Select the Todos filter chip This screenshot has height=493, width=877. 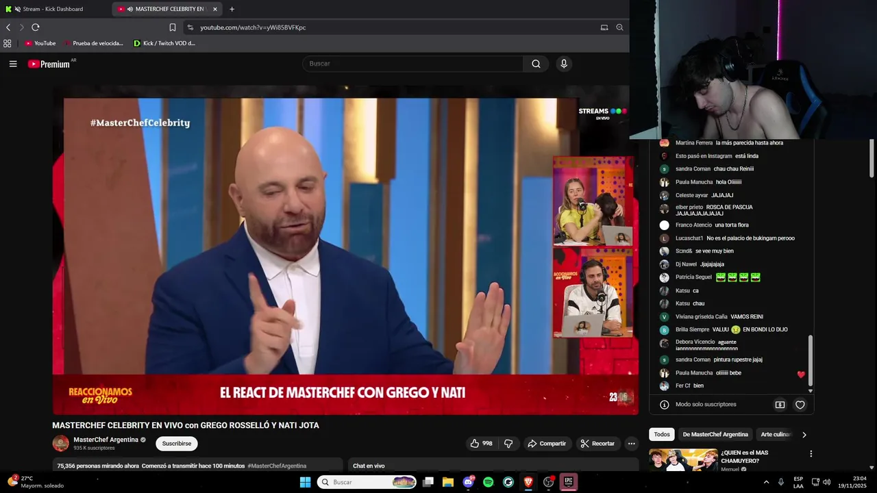[662, 434]
